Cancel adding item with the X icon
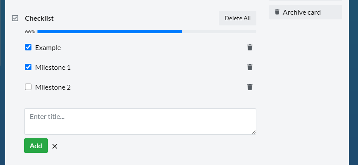This screenshot has height=165, width=358. pos(55,146)
